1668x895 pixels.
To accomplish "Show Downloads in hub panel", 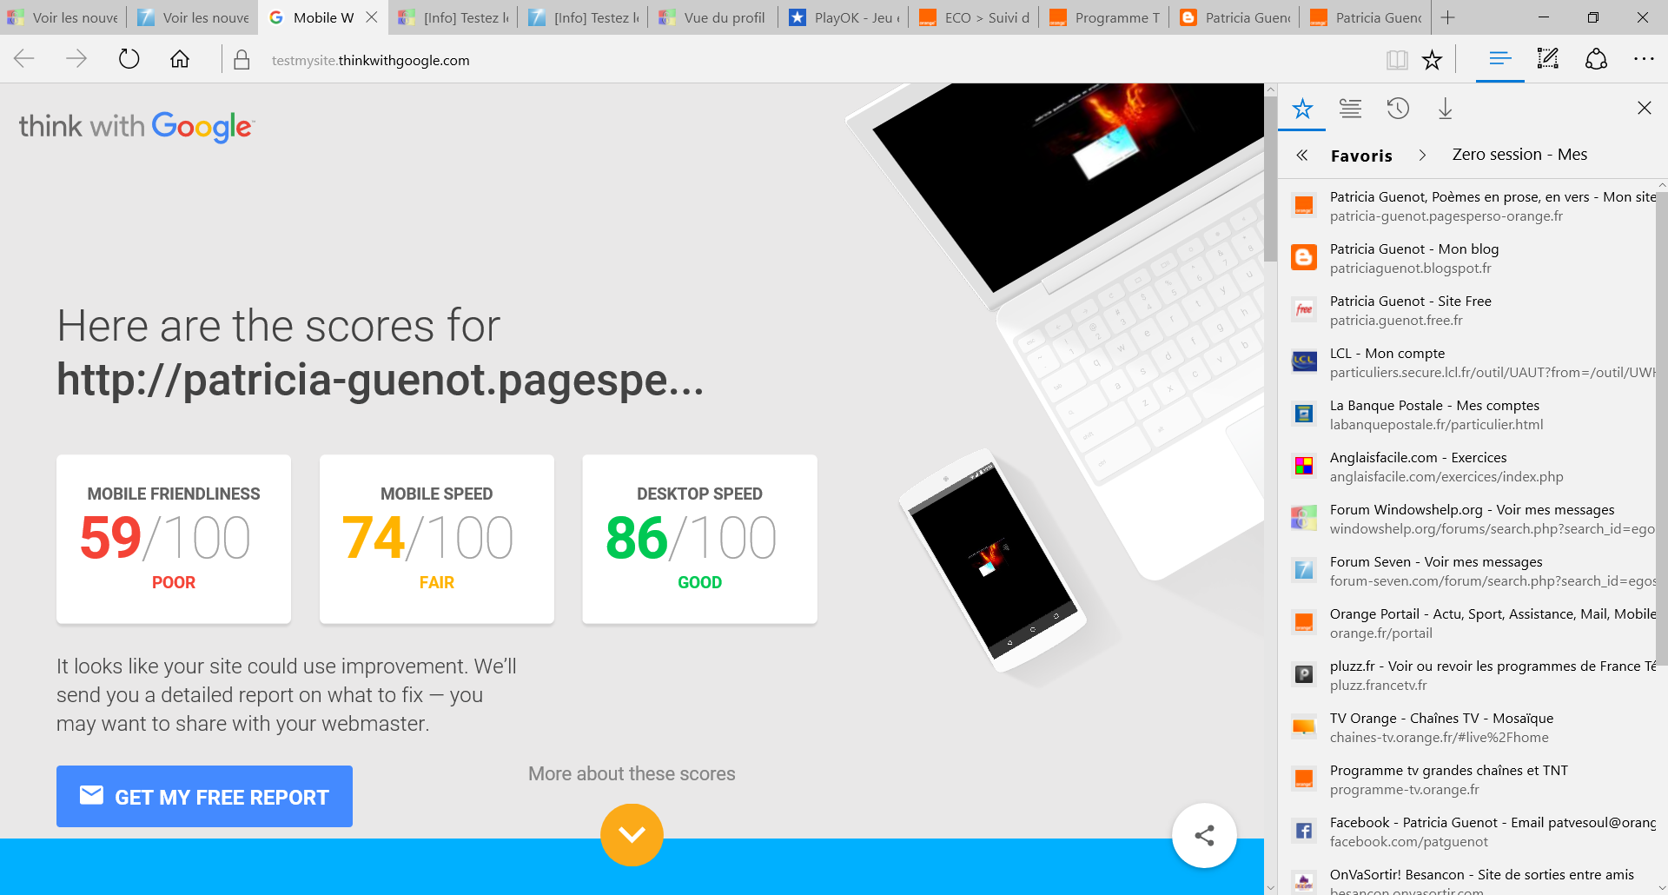I will click(1445, 109).
